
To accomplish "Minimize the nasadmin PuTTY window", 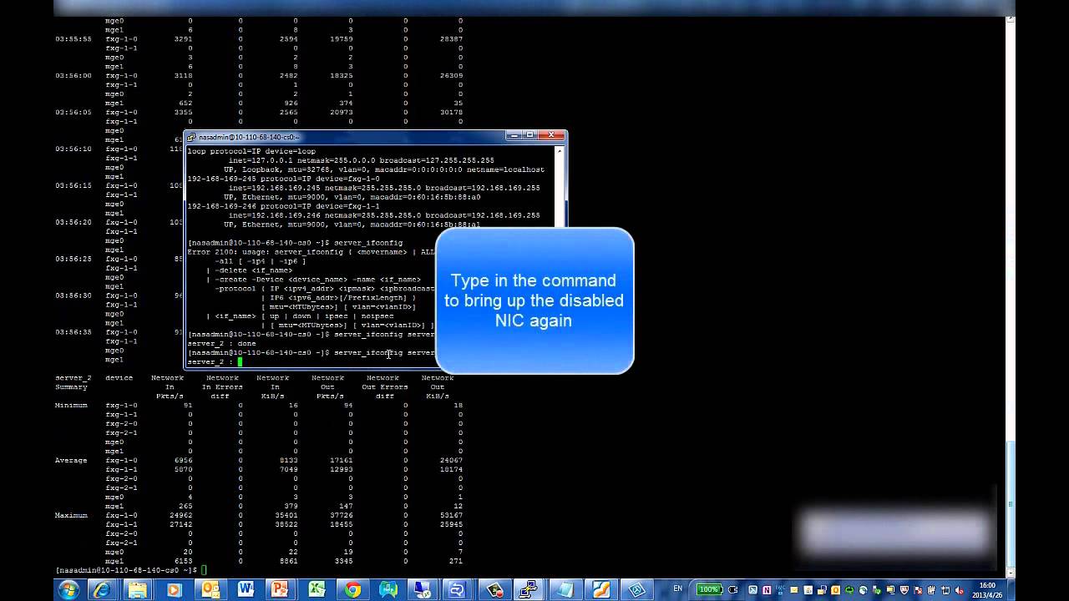I will click(515, 135).
